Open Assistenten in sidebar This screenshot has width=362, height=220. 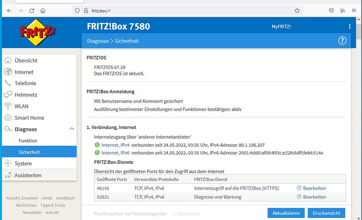click(28, 175)
